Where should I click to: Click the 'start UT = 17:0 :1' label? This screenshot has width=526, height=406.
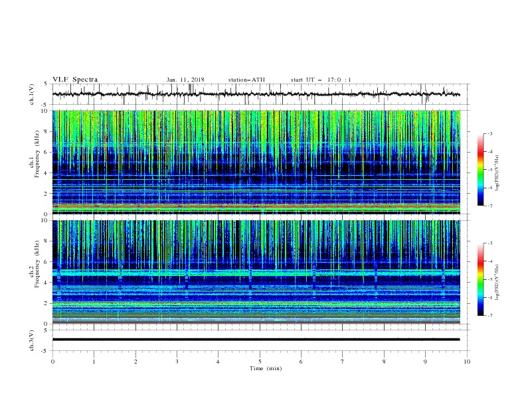(321, 80)
